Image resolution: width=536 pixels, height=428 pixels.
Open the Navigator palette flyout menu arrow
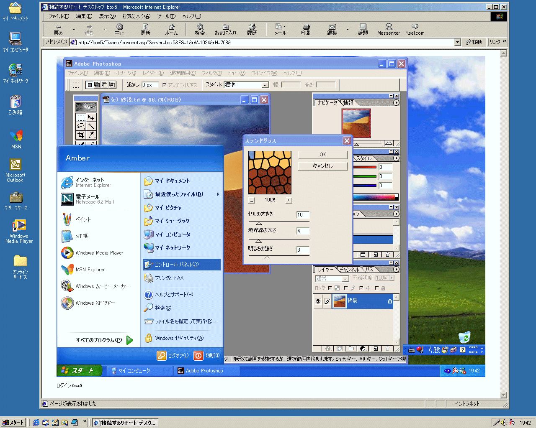pos(396,103)
